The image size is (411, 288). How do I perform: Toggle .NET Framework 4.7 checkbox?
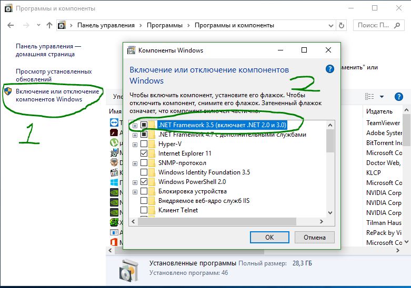click(x=144, y=135)
